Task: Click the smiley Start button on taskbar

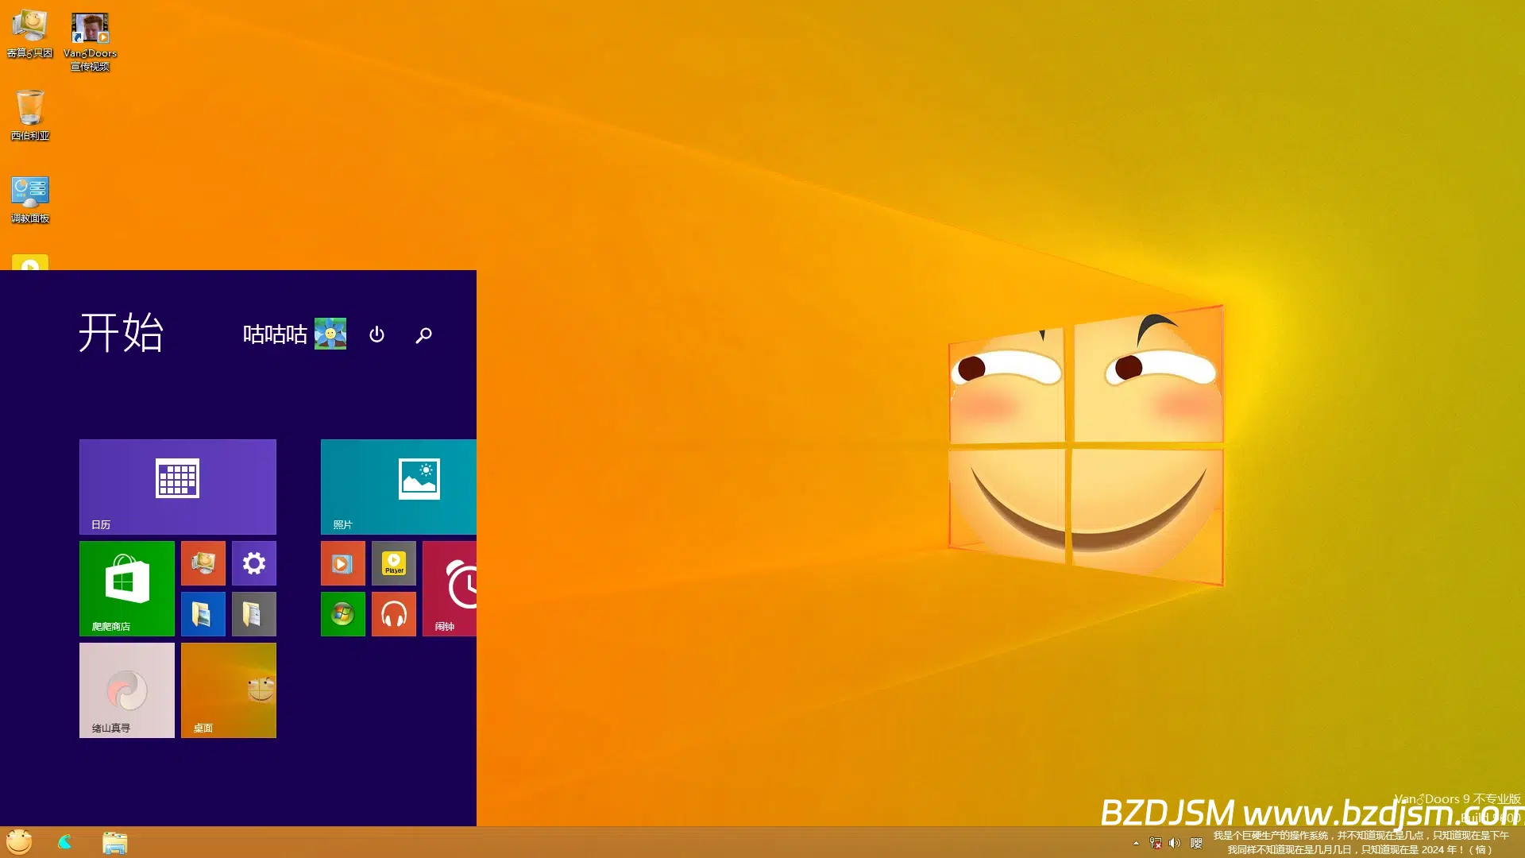Action: [x=19, y=842]
